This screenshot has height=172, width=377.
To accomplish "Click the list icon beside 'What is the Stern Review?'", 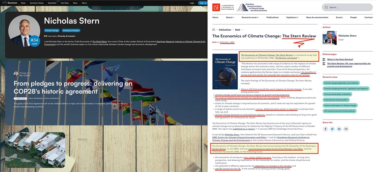I will click(324, 60).
